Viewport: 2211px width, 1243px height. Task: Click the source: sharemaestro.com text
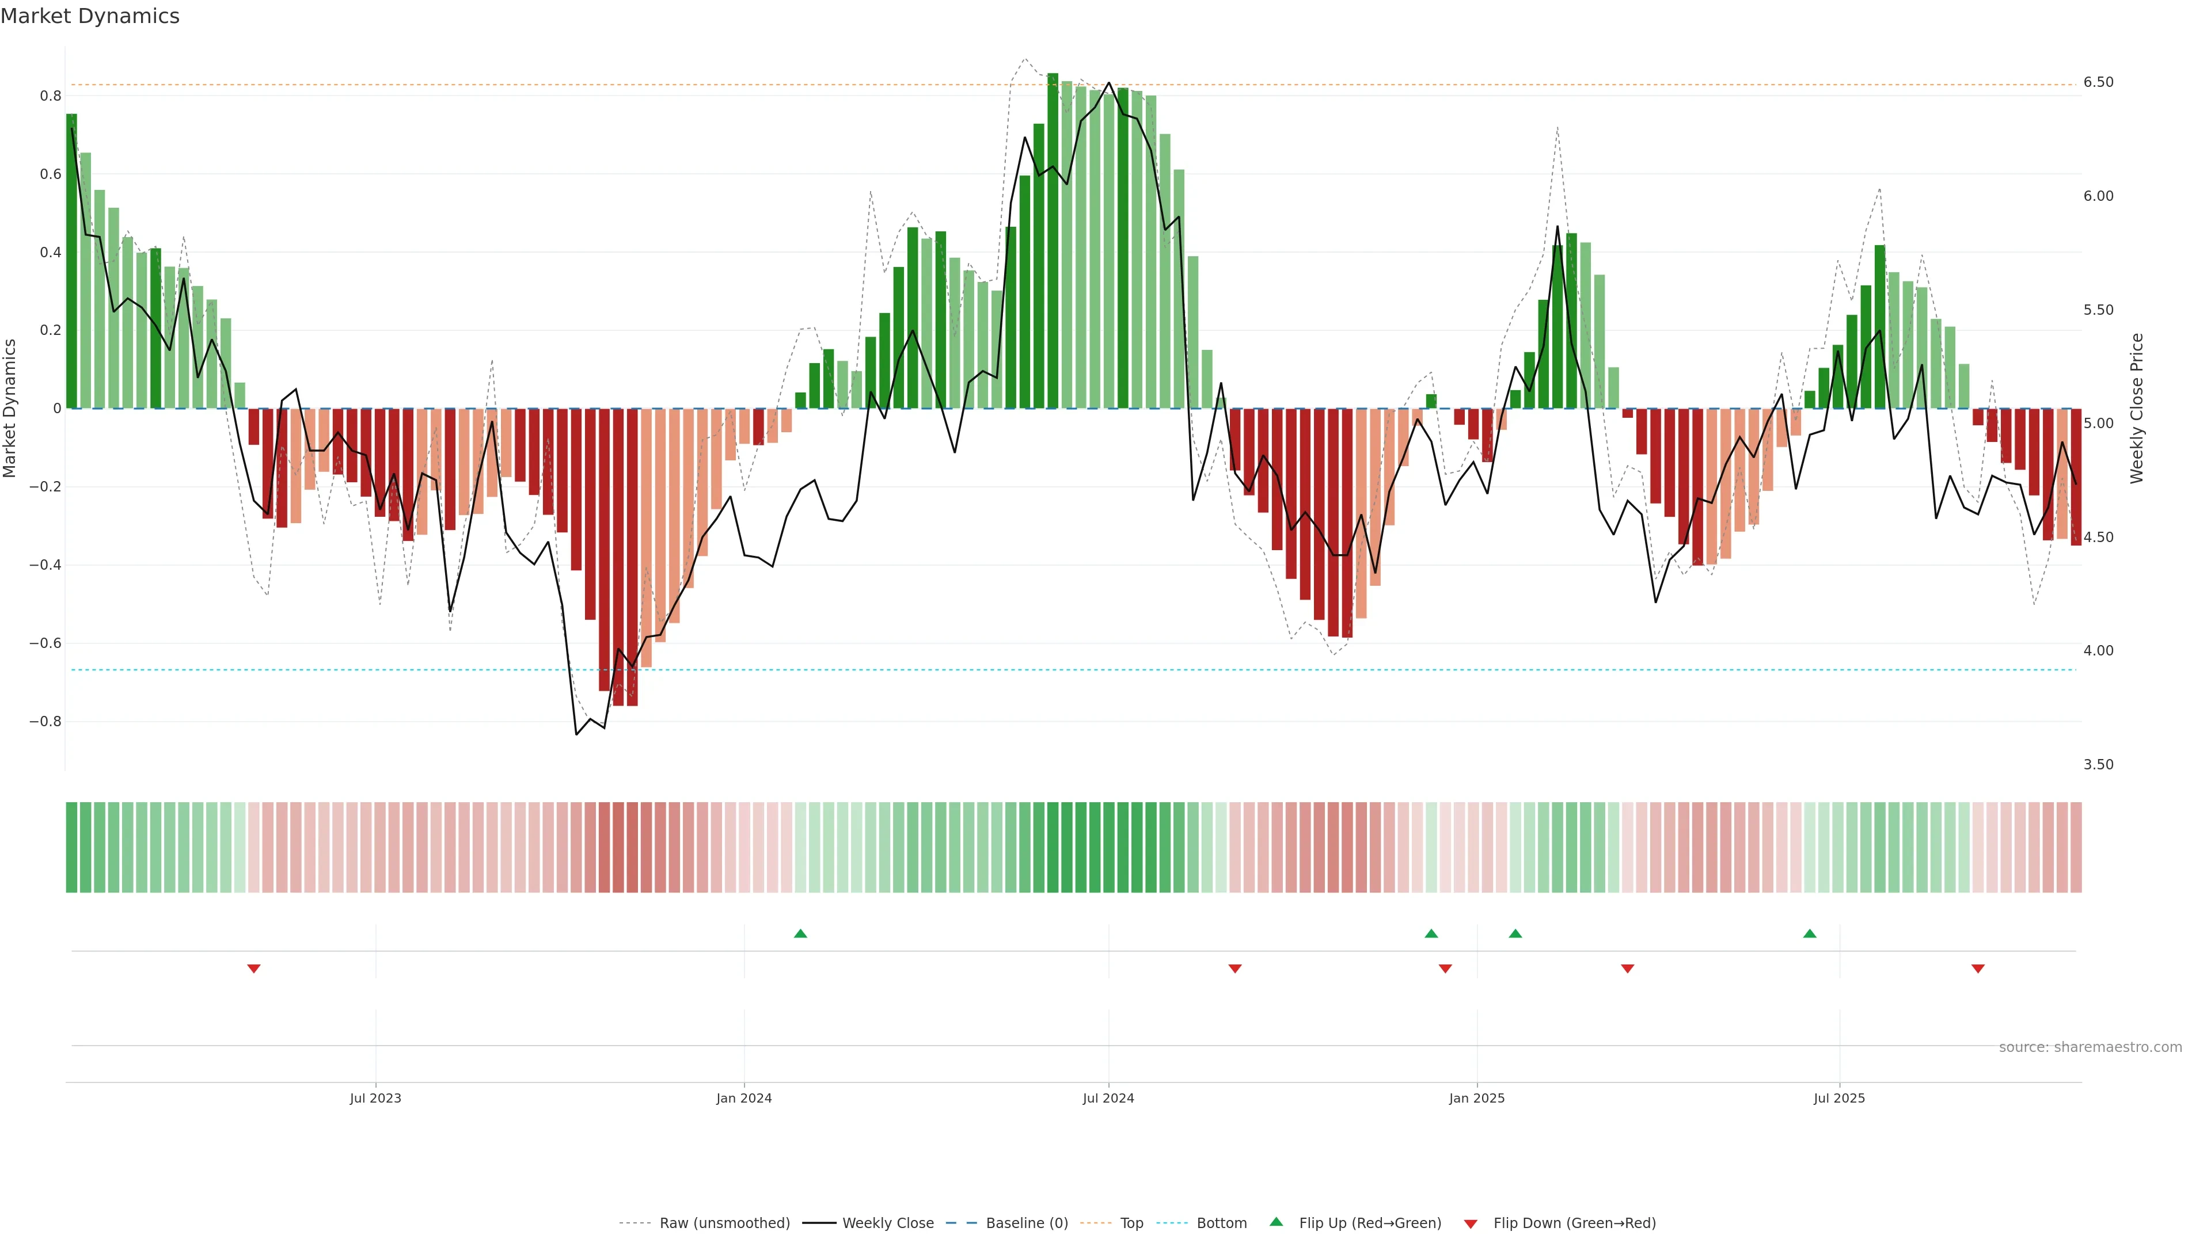coord(2090,1047)
